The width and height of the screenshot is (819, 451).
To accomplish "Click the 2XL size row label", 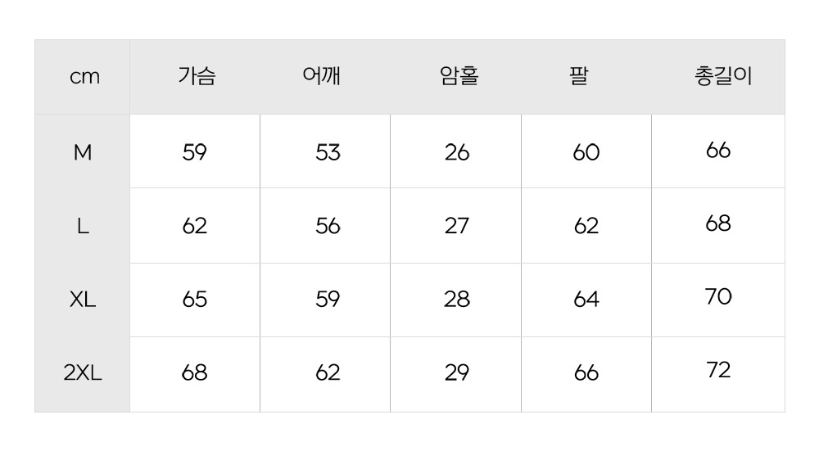I will [83, 373].
